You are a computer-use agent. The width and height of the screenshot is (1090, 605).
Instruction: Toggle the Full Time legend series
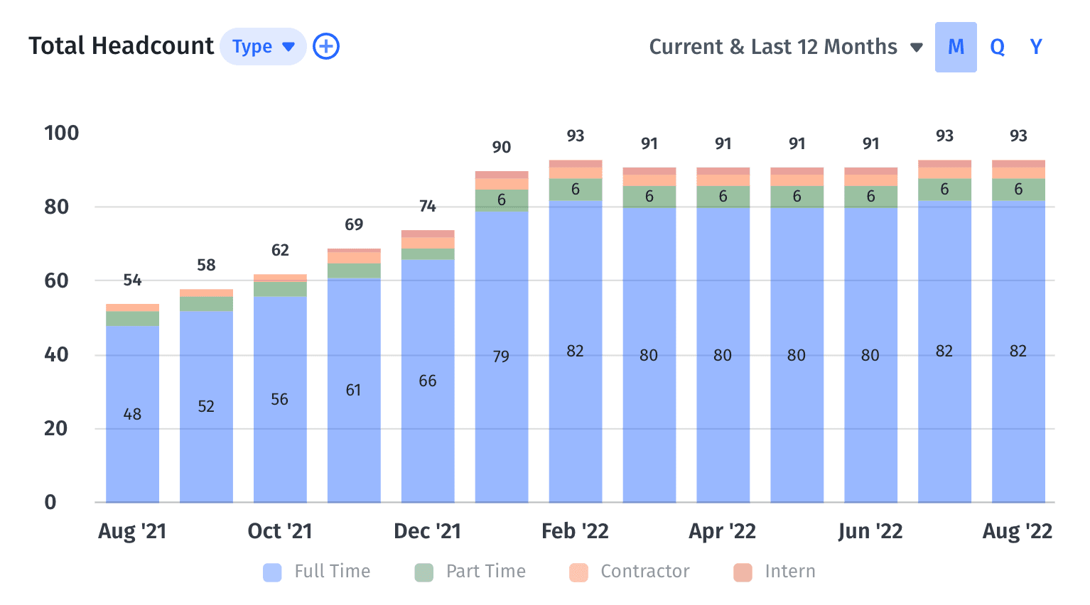click(317, 572)
